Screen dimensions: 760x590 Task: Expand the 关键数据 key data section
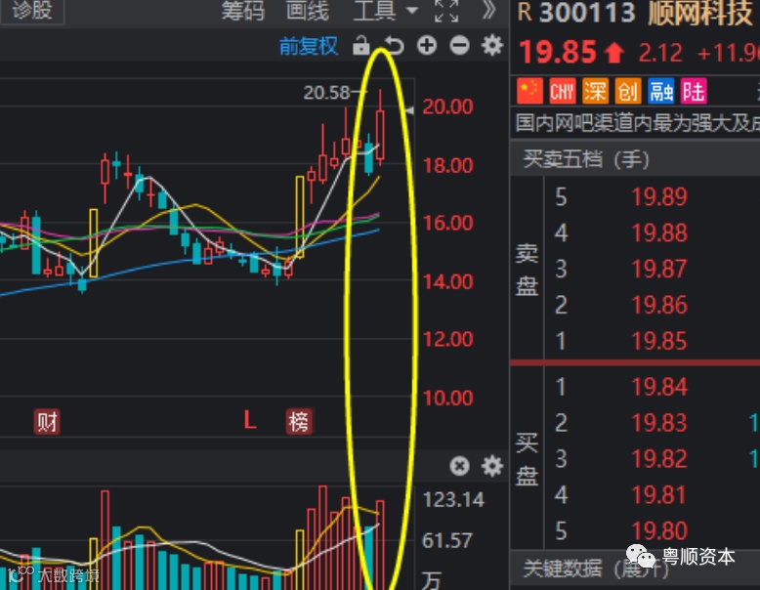pos(596,569)
